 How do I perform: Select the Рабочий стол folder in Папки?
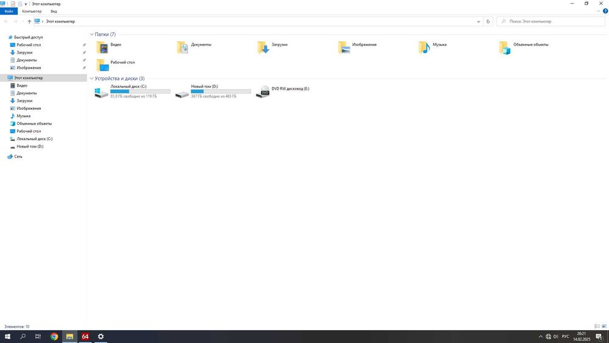click(102, 65)
